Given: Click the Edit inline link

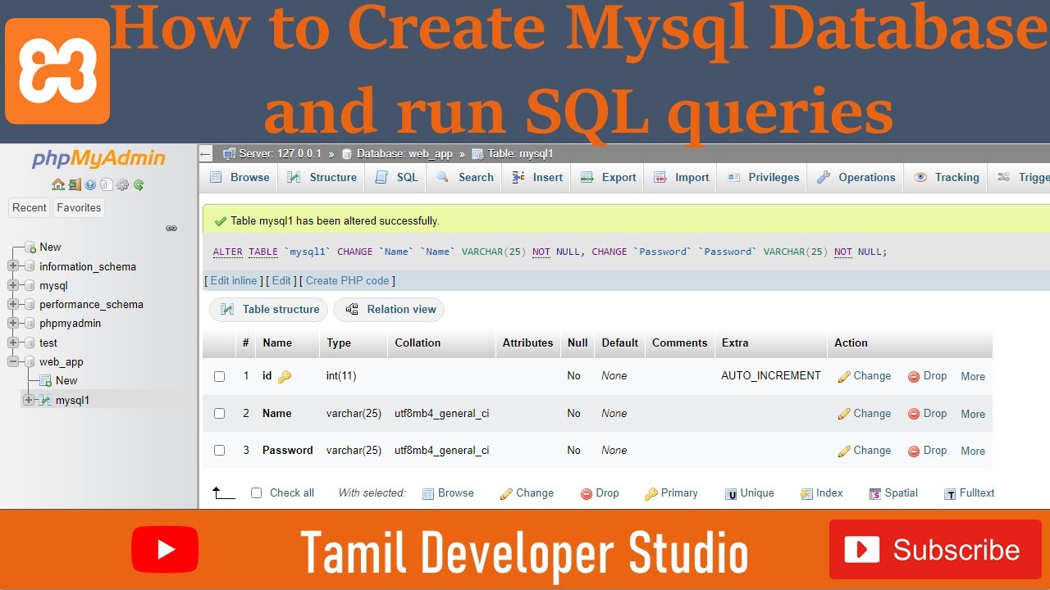Looking at the screenshot, I should pos(234,280).
